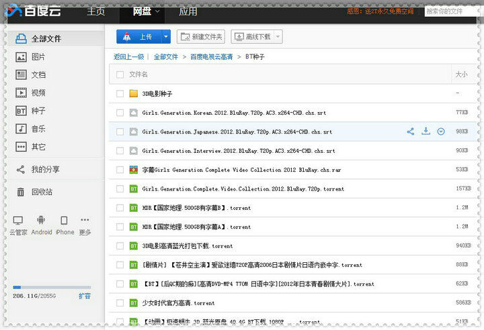The width and height of the screenshot is (484, 330).
Task: Click the share icon on the highlighted row
Action: tap(410, 131)
